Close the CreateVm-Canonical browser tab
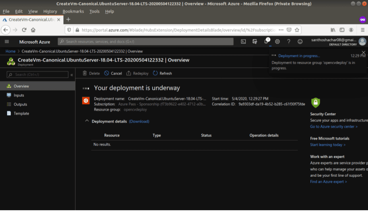The image size is (368, 211). point(59,20)
